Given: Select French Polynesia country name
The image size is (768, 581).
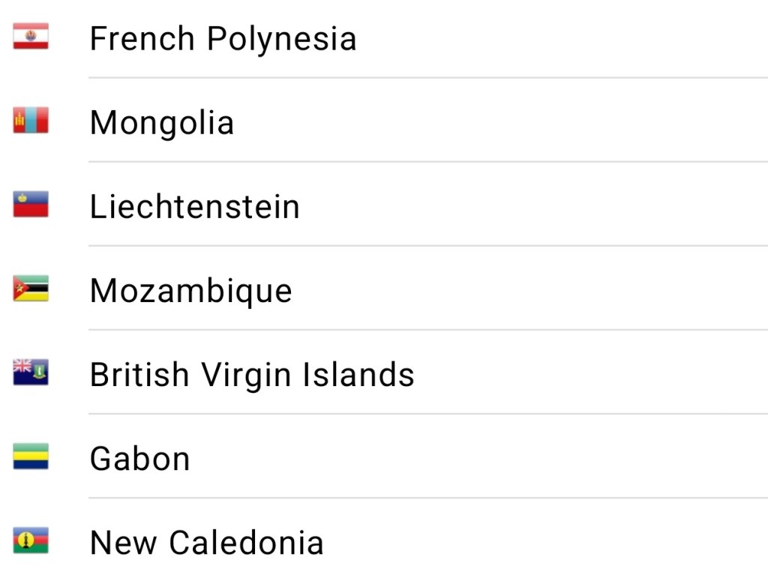Looking at the screenshot, I should click(x=223, y=38).
